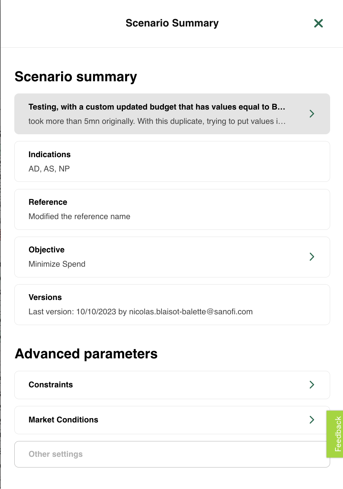Select the Indications heading
The height and width of the screenshot is (489, 343).
coord(50,155)
